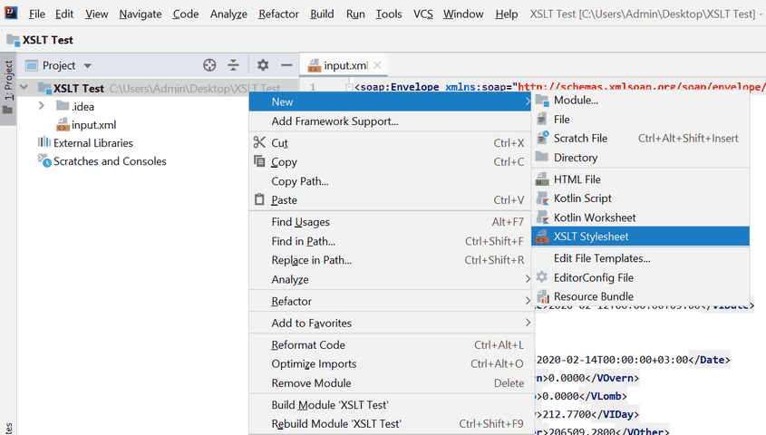This screenshot has width=766, height=435.
Task: Click the Copy icon in context menu
Action: 259,162
